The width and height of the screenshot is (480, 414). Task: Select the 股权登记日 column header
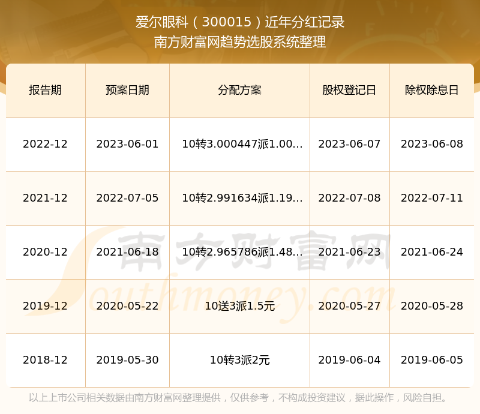tap(349, 90)
